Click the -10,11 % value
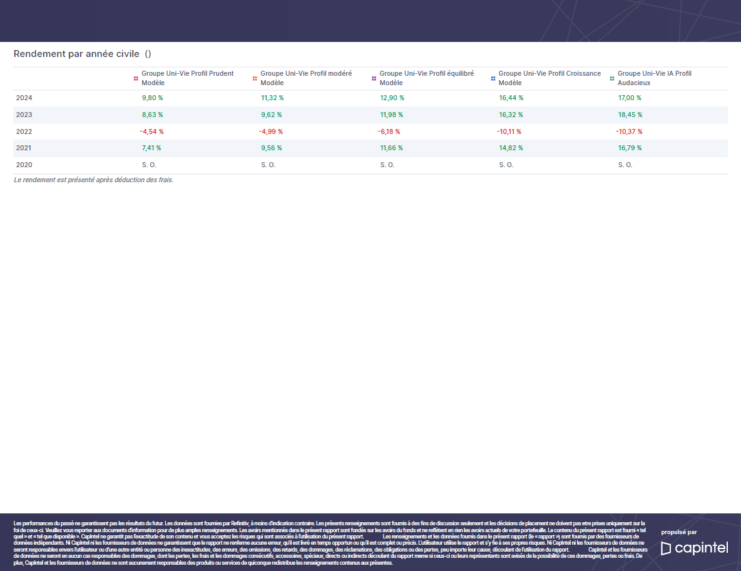 coord(509,131)
